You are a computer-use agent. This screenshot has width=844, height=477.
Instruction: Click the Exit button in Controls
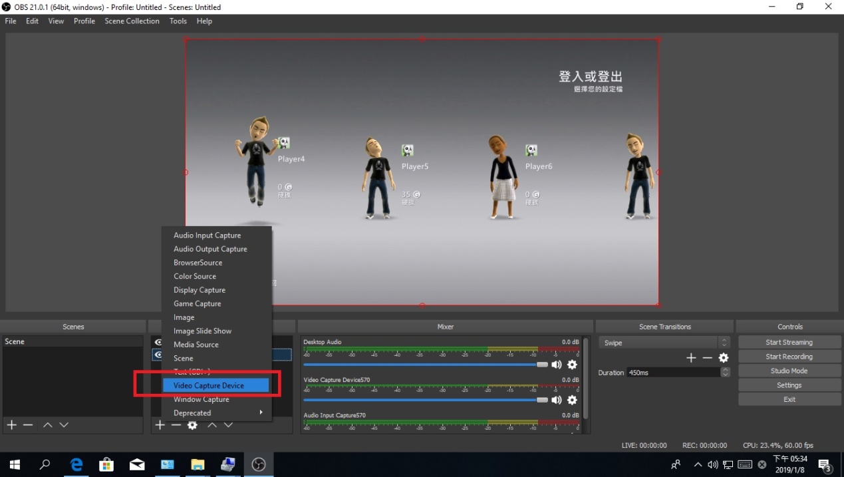(x=789, y=400)
